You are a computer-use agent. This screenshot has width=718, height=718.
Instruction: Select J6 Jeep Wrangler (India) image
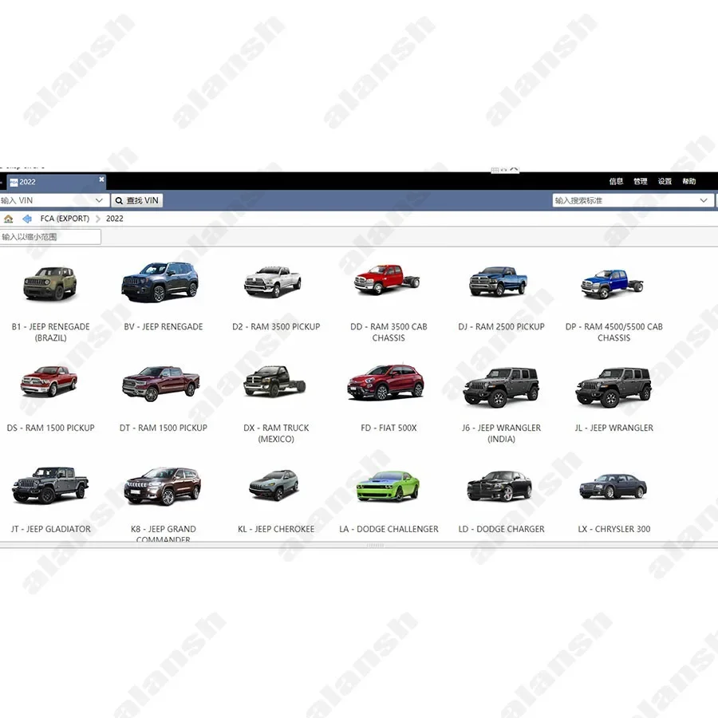click(x=501, y=387)
